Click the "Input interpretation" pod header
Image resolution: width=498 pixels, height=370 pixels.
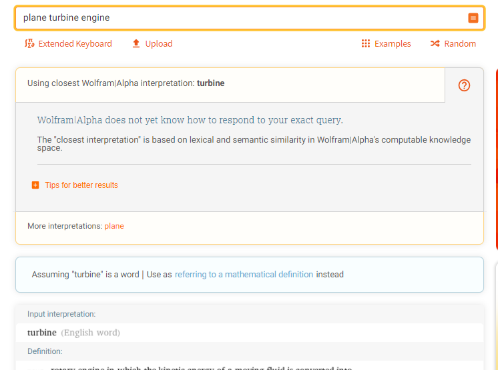[x=61, y=314]
